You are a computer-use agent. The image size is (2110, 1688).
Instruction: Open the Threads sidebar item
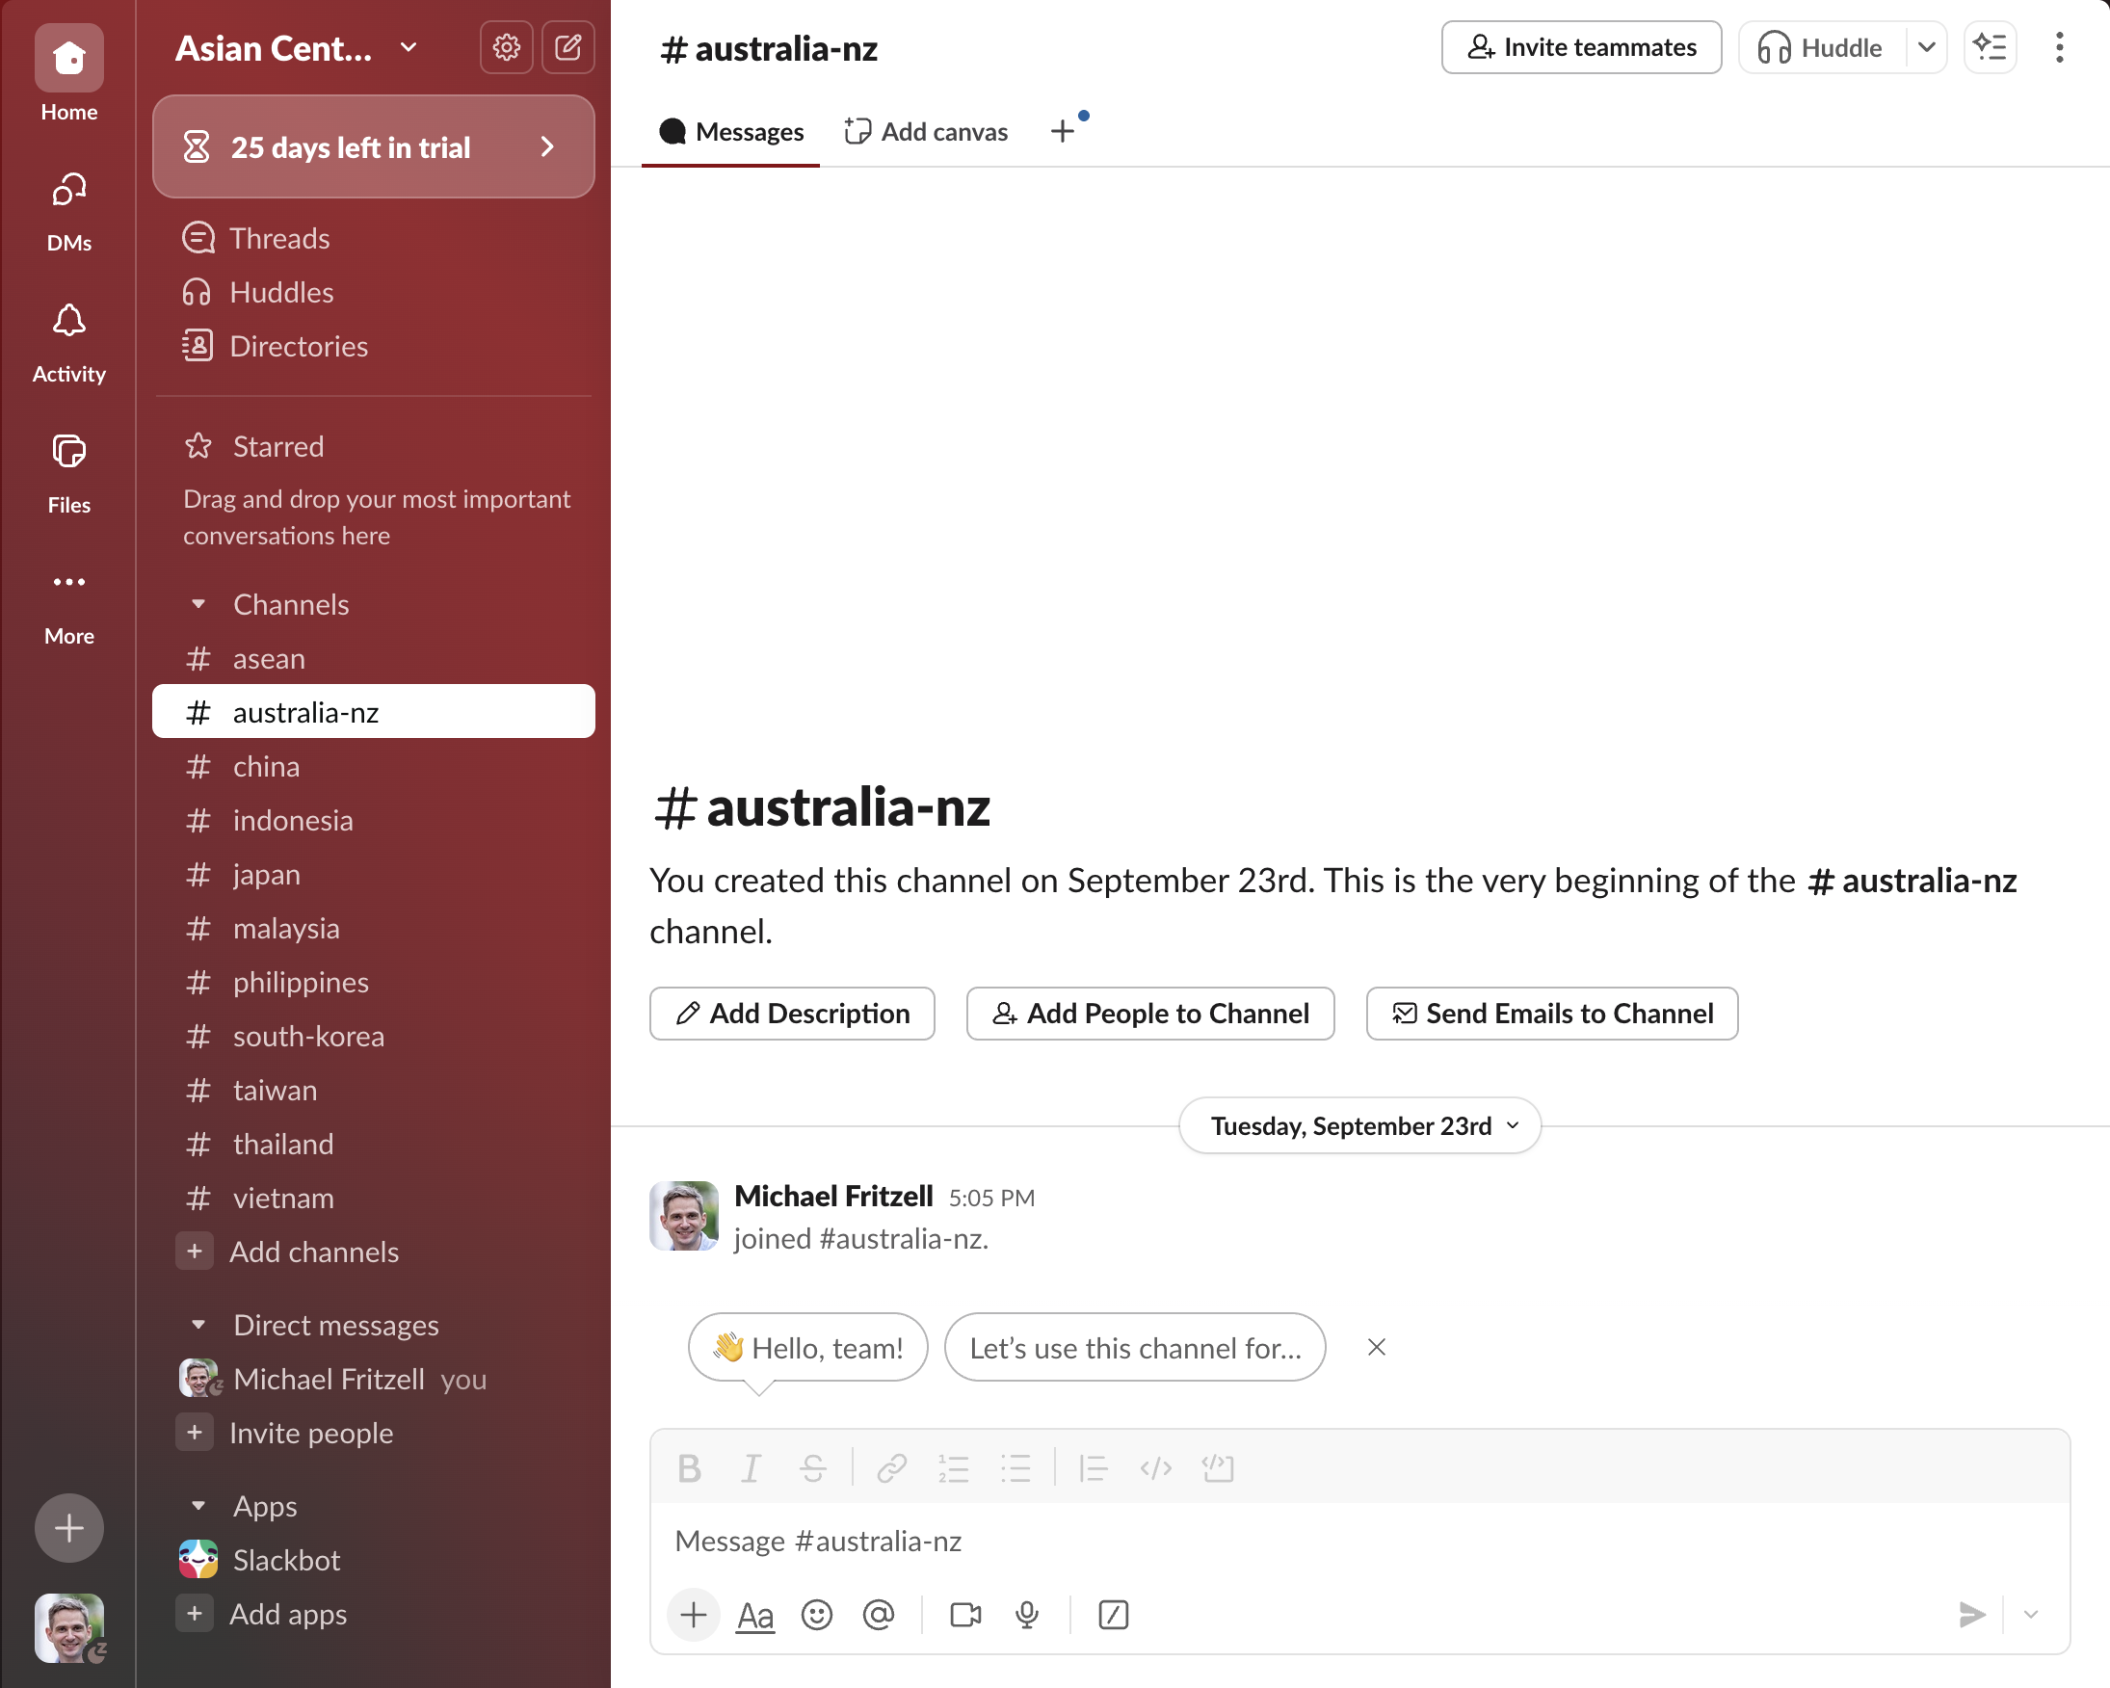tap(278, 238)
